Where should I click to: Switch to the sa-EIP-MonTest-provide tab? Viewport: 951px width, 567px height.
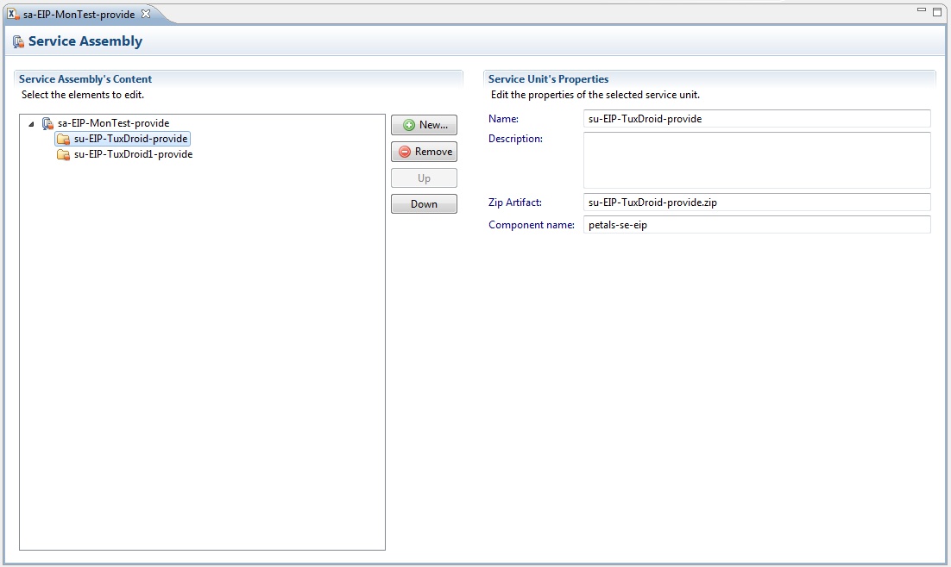[x=79, y=14]
